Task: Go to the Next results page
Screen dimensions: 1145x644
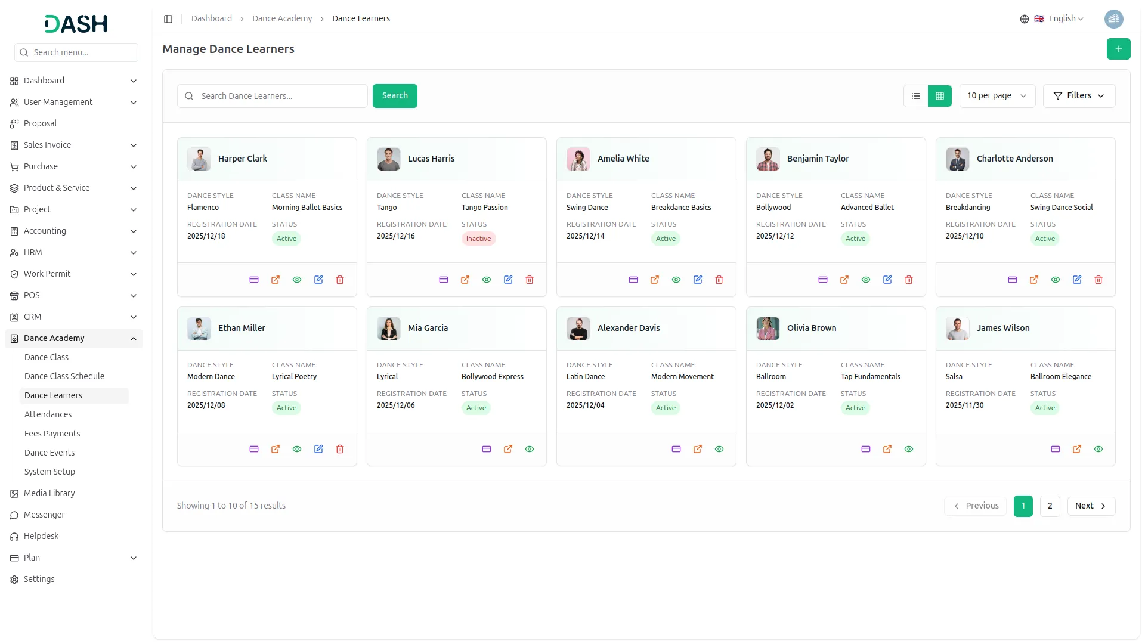Action: 1091,506
